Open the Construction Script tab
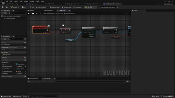Viewport: 175px width, 98px height. tap(48, 11)
